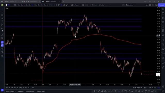
Task: Expand the Unnamed layout dropdown arrow
Action: point(135,5)
